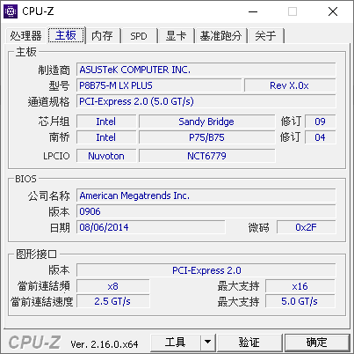Go to the 基准跑分 tab
This screenshot has height=354, width=354.
click(220, 36)
